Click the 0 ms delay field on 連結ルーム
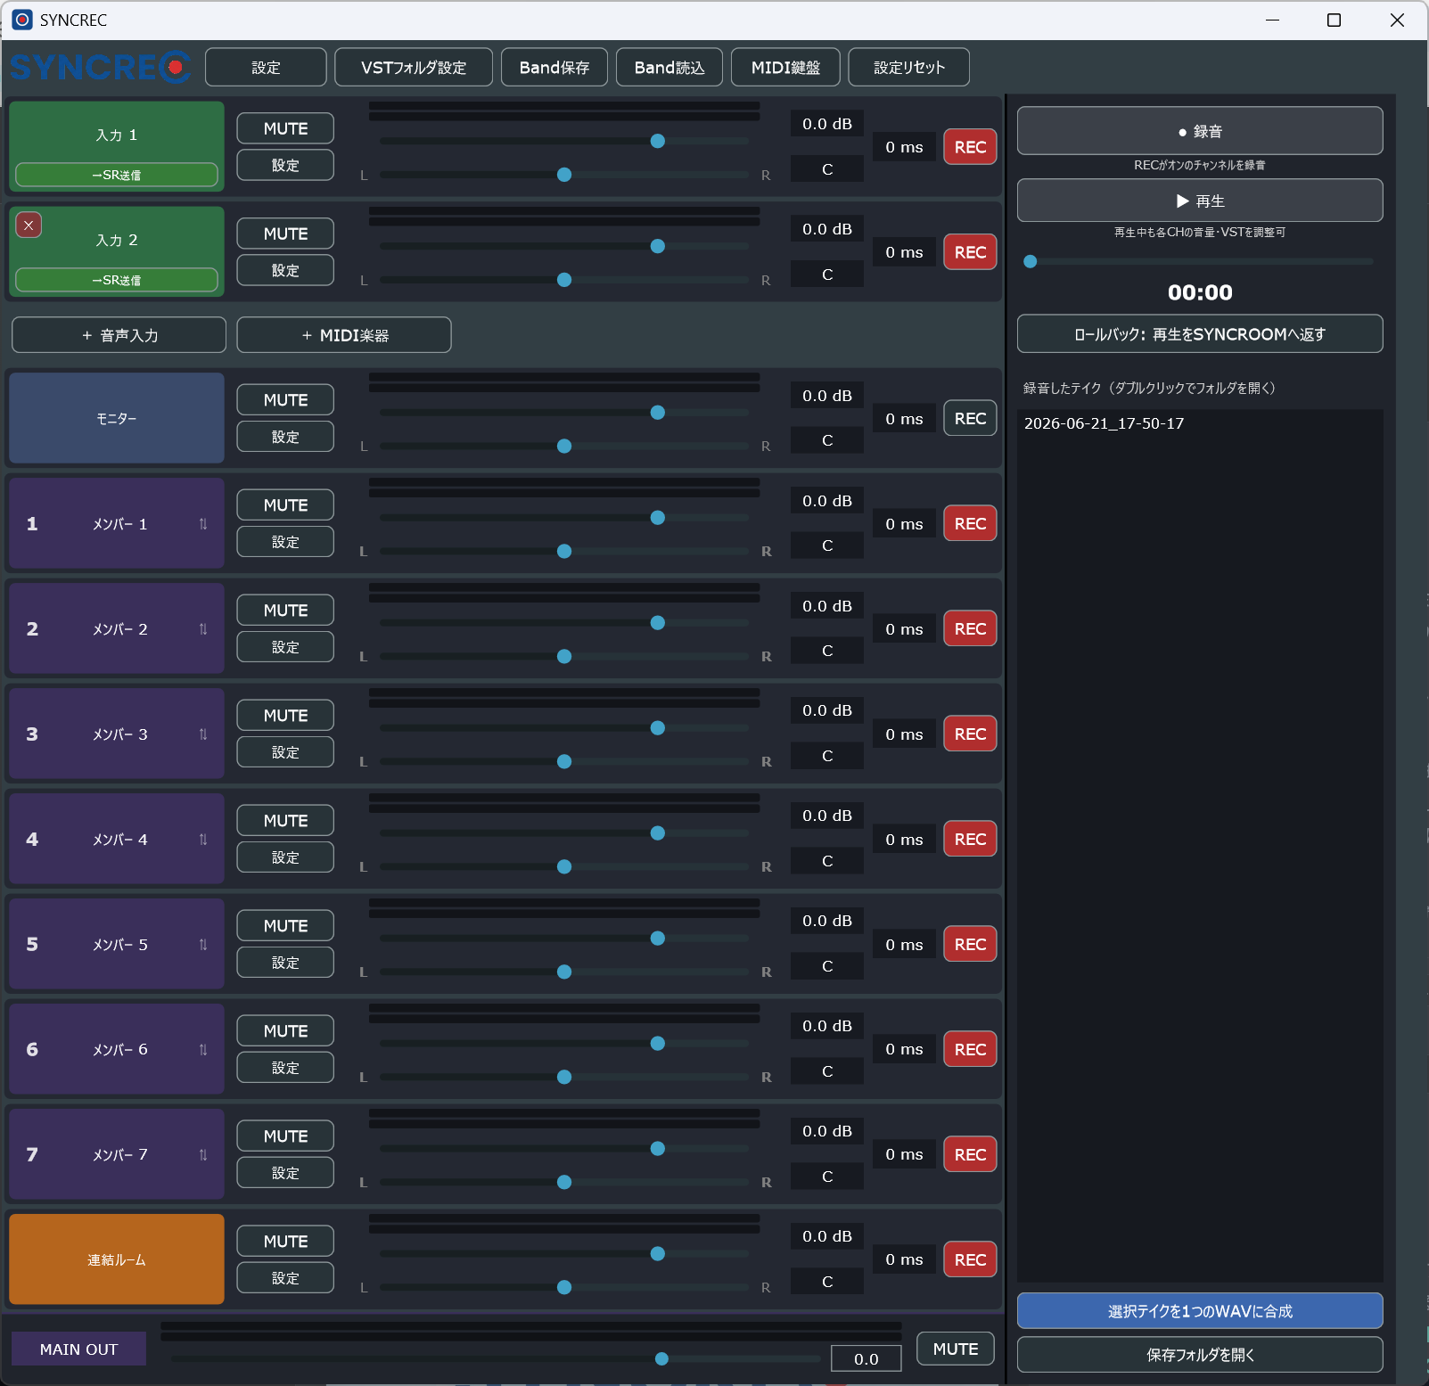Image resolution: width=1429 pixels, height=1386 pixels. (904, 1260)
